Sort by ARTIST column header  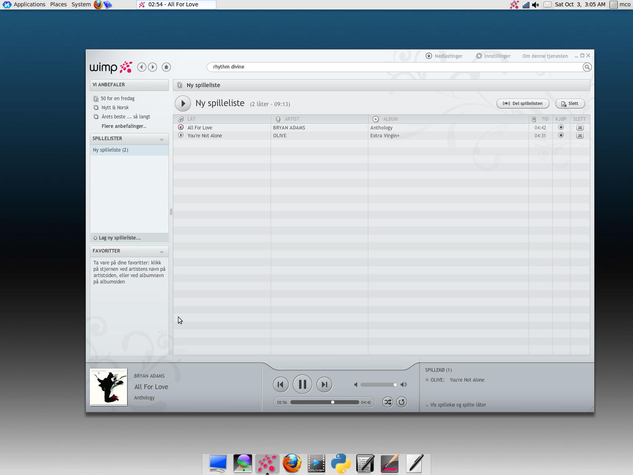pyautogui.click(x=319, y=119)
